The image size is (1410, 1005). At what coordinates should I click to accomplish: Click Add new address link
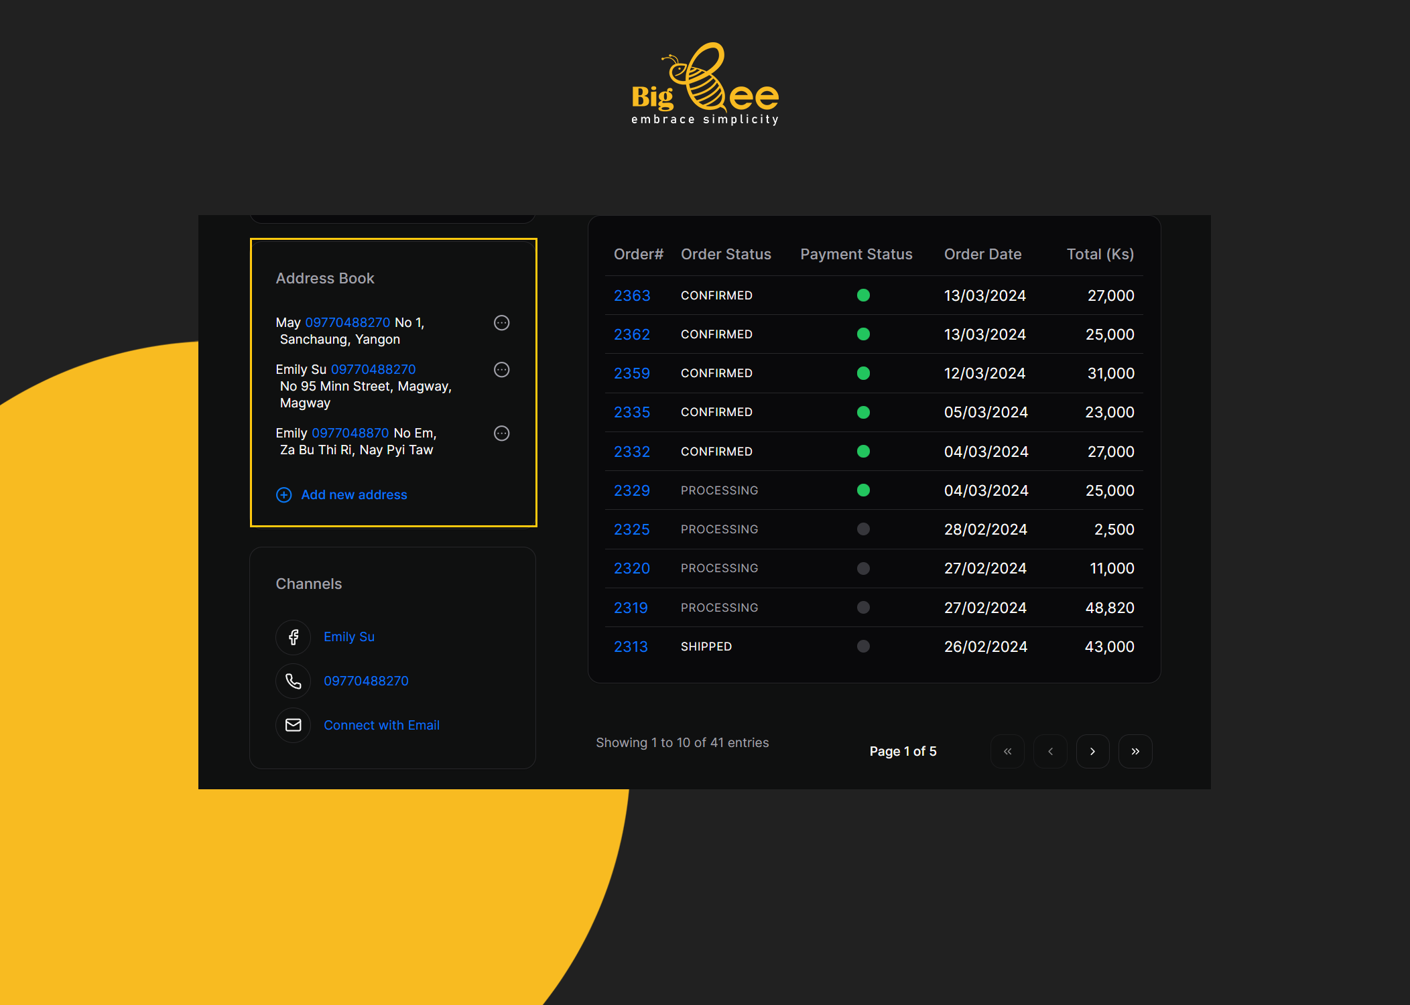coord(354,495)
